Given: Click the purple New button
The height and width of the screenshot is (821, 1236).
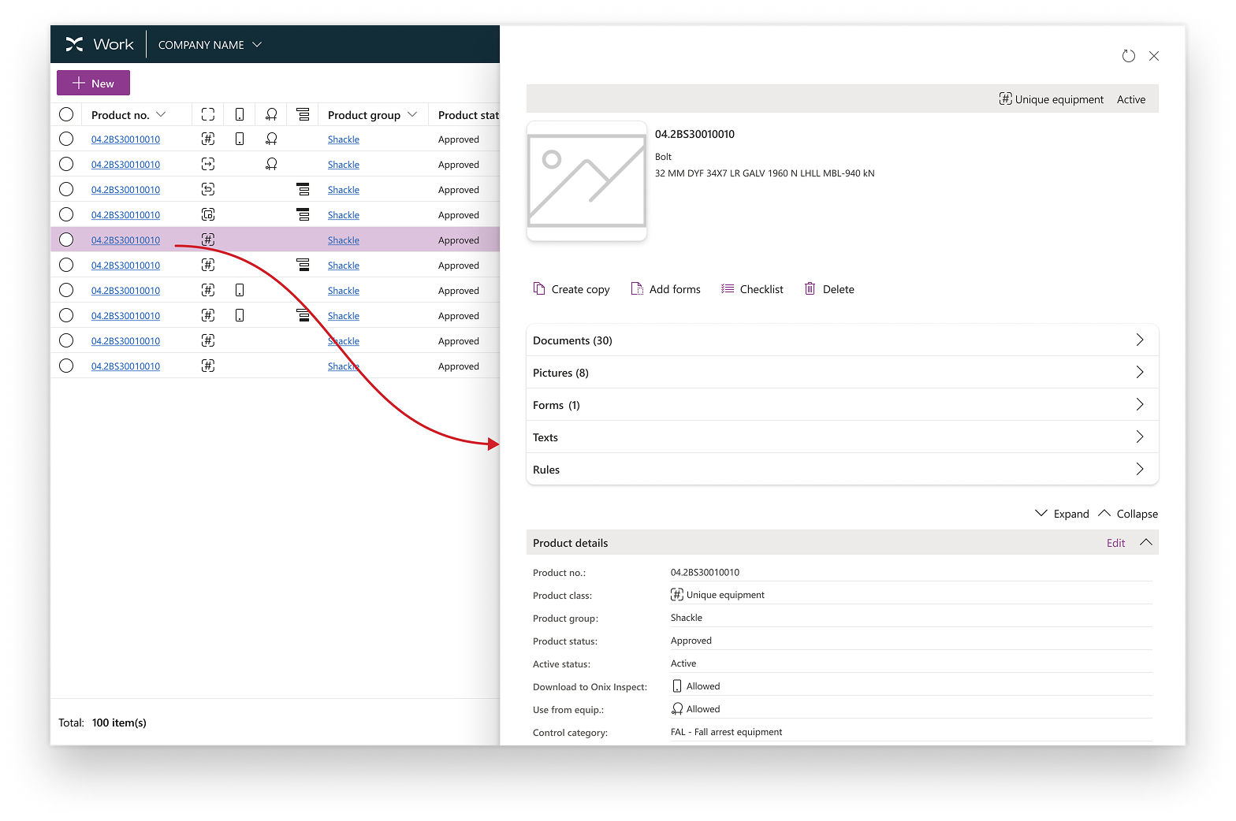Looking at the screenshot, I should pos(93,83).
